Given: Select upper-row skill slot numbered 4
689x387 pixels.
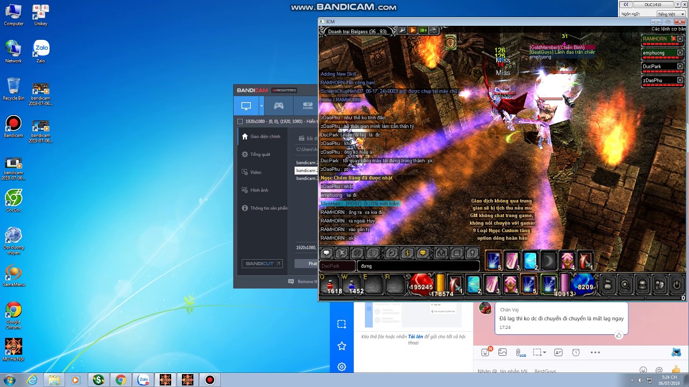Looking at the screenshot, I should (x=567, y=260).
